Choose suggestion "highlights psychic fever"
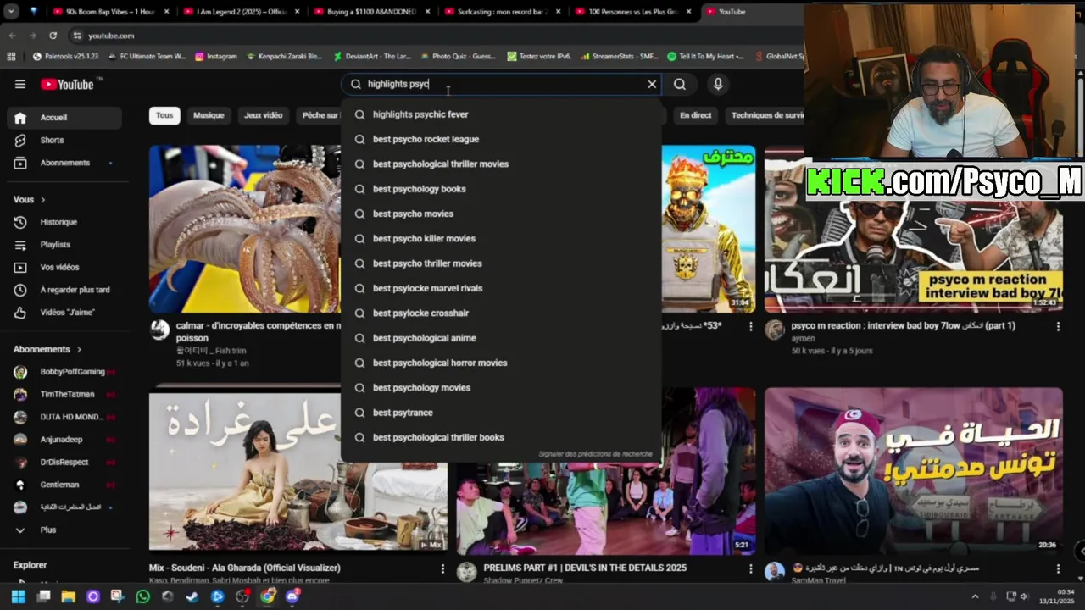 (x=501, y=114)
